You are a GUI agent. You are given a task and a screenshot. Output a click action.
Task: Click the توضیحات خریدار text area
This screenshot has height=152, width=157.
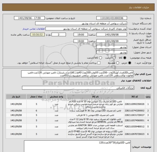[x=77, y=146]
